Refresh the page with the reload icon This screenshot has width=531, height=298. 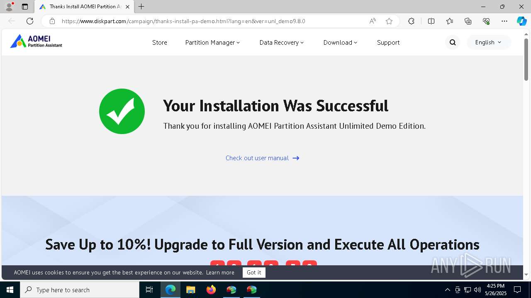pos(30,21)
